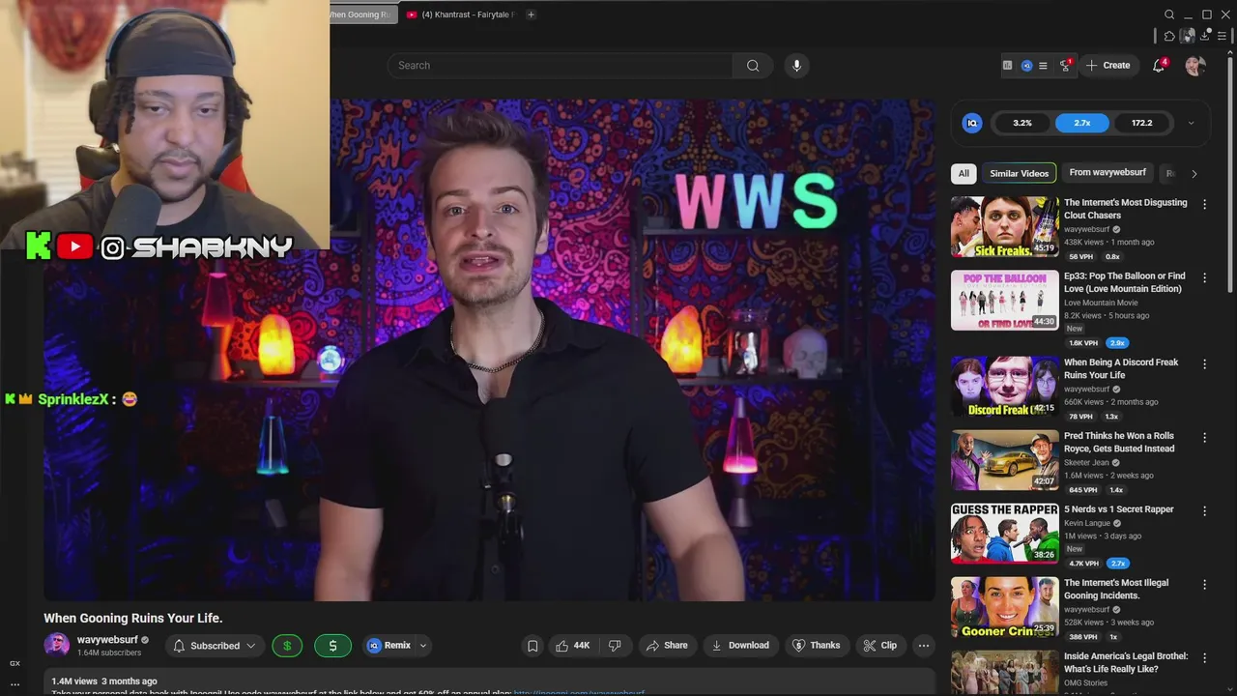Viewport: 1237px width, 696px height.
Task: Open 'When Being A Discord Freak Ruins Your Life' title
Action: (1121, 369)
